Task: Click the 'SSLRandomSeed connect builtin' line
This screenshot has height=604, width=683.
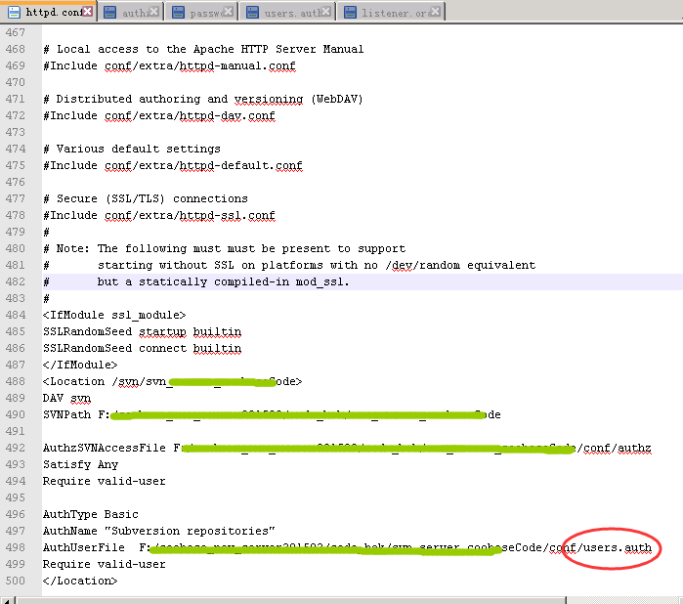Action: pos(142,348)
